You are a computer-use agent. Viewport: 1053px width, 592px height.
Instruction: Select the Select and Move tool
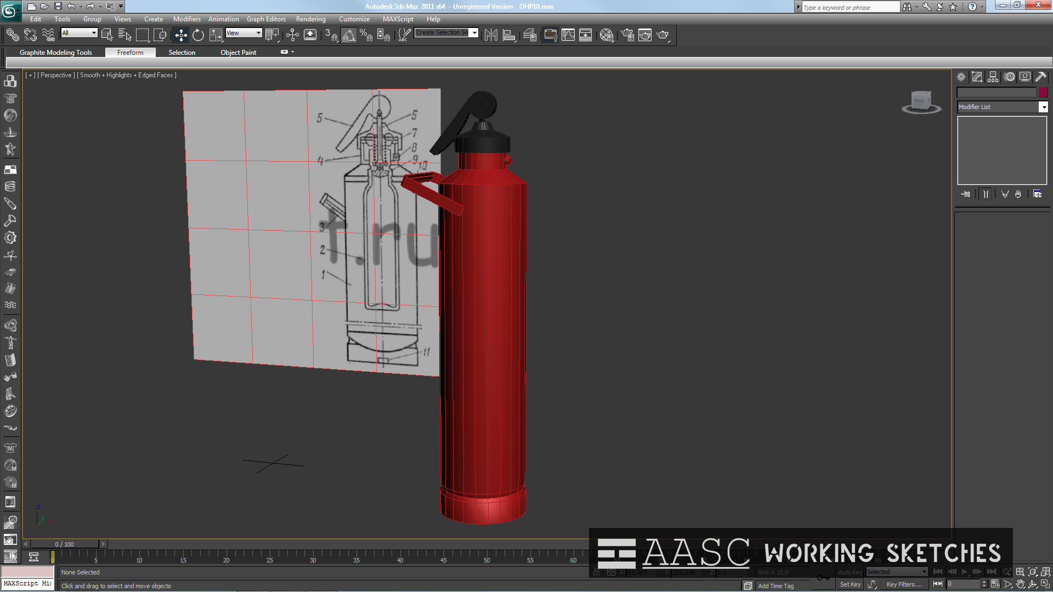click(181, 35)
